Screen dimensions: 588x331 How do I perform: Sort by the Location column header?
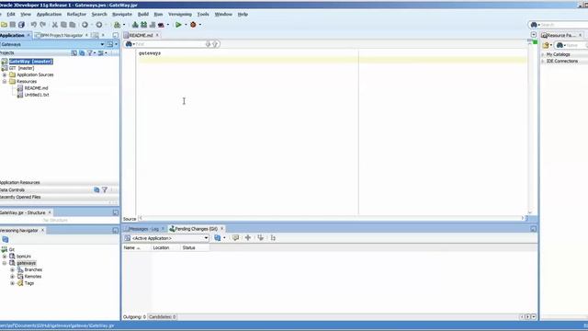click(x=166, y=248)
